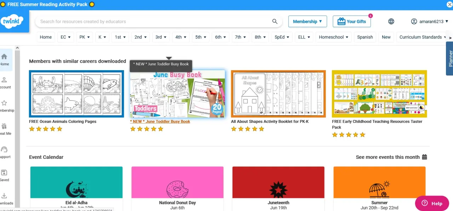
Task: Click star rating under Ocean Animals Coloring Pages
Action: [x=46, y=129]
